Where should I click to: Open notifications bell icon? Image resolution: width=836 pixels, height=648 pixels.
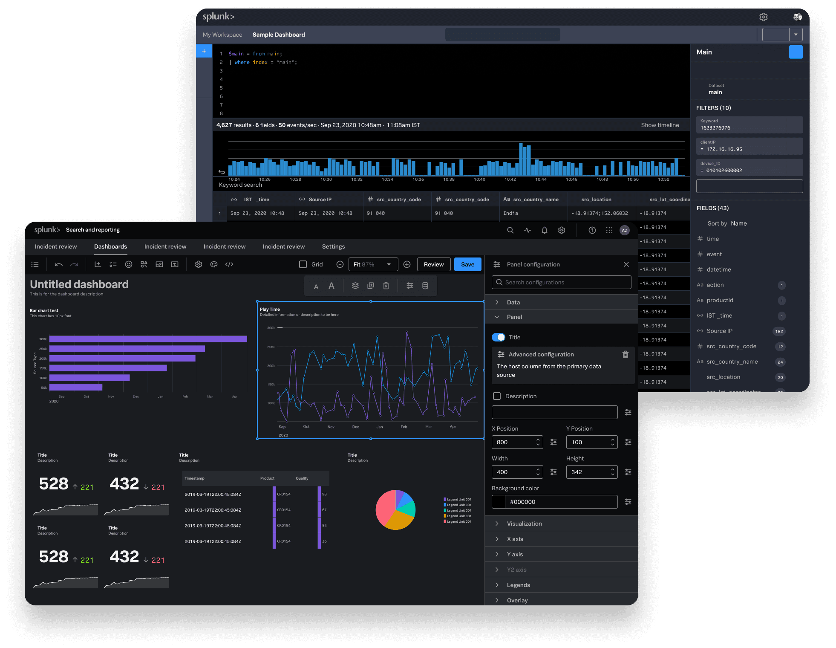(x=545, y=230)
